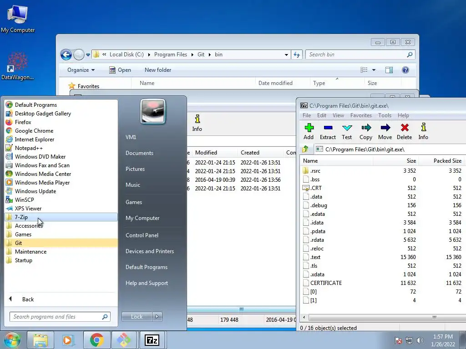Viewport: 466px width, 349px height.
Task: Open Action Center flag in system tray
Action: pos(398,340)
